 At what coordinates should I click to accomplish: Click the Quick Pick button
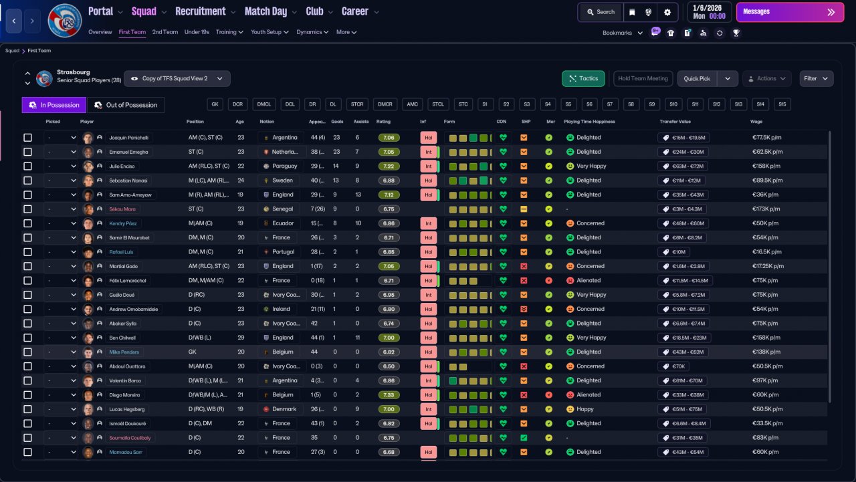point(697,79)
